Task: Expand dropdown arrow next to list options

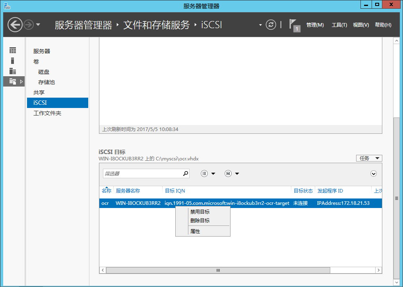Action: coord(213,174)
